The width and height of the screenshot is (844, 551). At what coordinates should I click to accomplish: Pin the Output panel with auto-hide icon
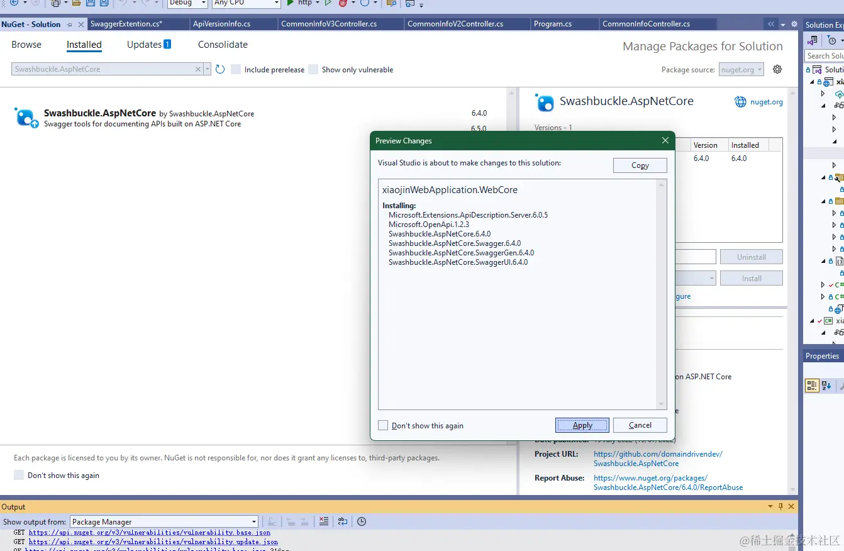781,506
